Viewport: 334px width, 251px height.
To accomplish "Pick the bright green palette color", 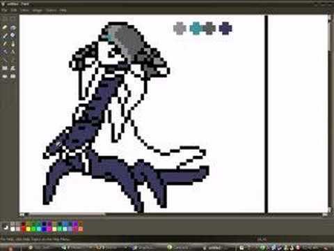I will tap(33, 229).
